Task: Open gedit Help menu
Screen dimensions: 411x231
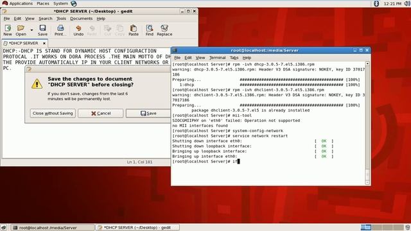Action: point(101,19)
